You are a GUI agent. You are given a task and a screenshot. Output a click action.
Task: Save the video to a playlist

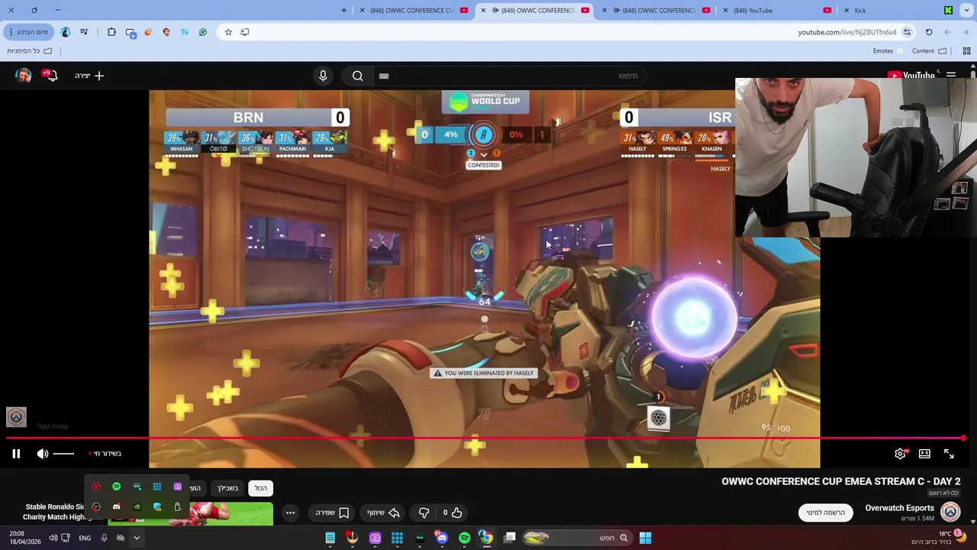(x=332, y=513)
